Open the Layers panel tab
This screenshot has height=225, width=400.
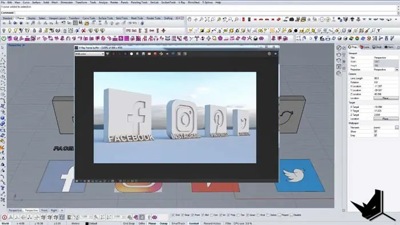coord(365,47)
